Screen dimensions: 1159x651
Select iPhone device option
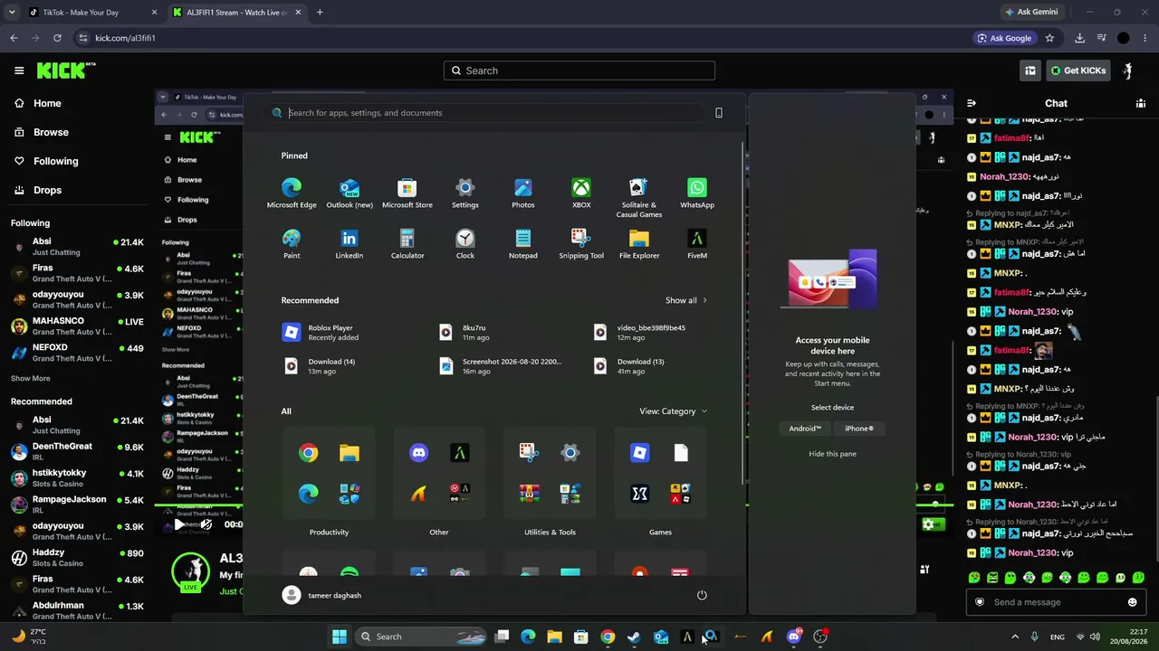point(859,429)
